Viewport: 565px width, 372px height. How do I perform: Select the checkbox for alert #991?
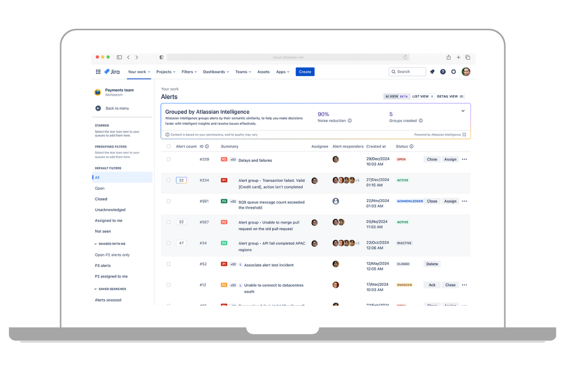point(169,201)
